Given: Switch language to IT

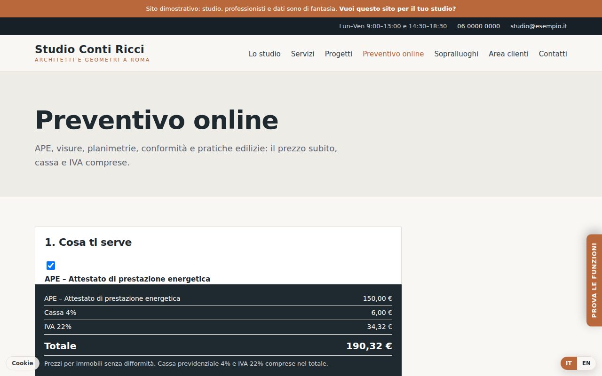Looking at the screenshot, I should [569, 363].
